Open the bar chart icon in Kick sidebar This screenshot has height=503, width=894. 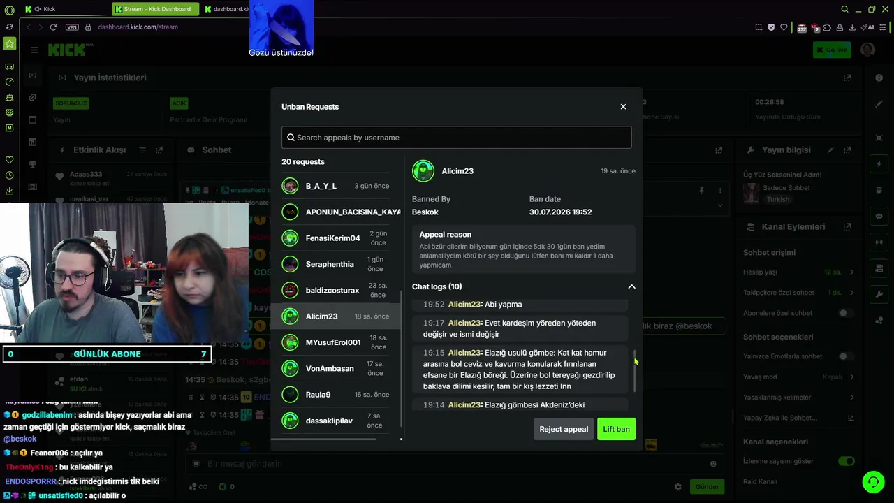click(x=32, y=143)
